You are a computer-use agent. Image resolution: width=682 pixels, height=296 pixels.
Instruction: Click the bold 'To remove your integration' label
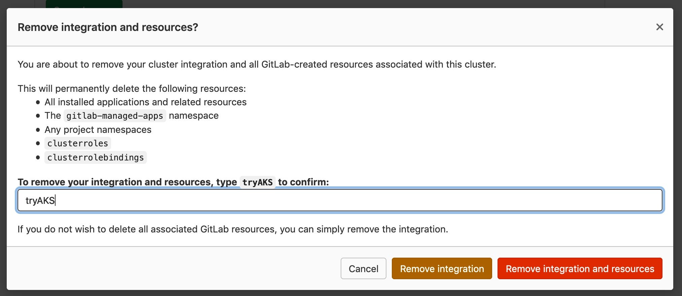coord(127,182)
